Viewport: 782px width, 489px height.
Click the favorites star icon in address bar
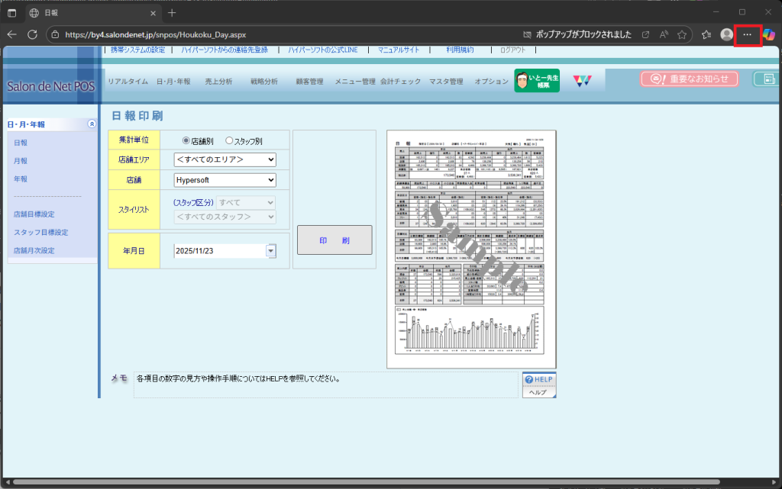pyautogui.click(x=682, y=34)
